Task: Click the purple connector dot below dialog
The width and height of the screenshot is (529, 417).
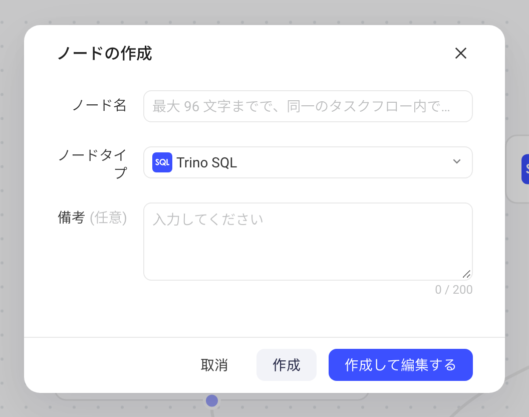Action: click(x=212, y=401)
